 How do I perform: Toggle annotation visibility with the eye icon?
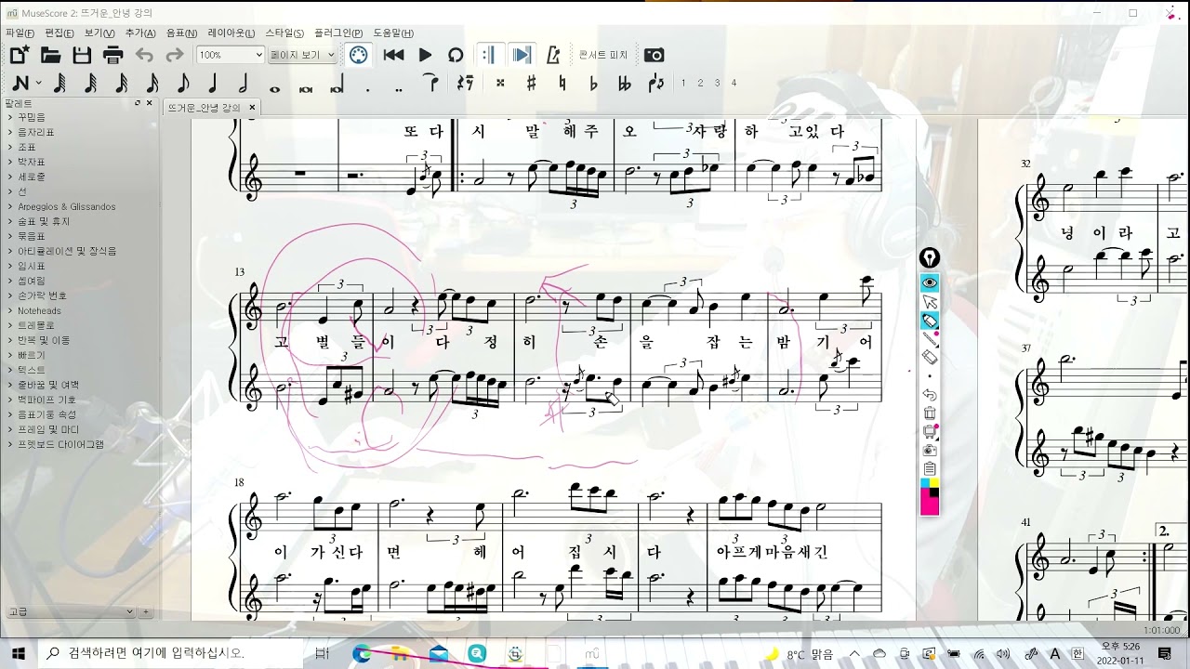coord(930,282)
